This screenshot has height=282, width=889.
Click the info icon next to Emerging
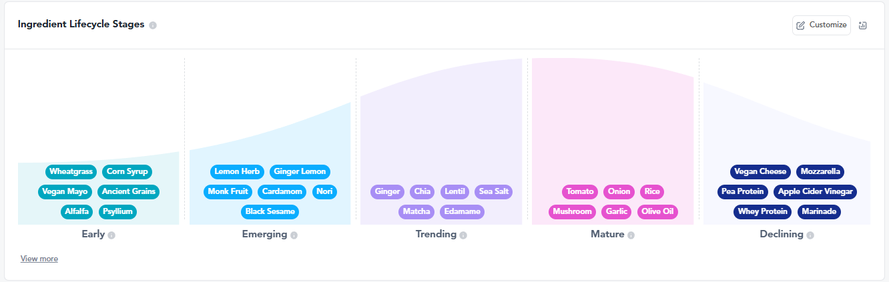(x=294, y=235)
